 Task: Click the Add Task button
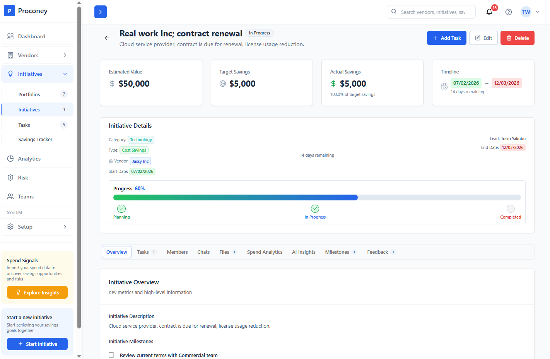pyautogui.click(x=446, y=38)
